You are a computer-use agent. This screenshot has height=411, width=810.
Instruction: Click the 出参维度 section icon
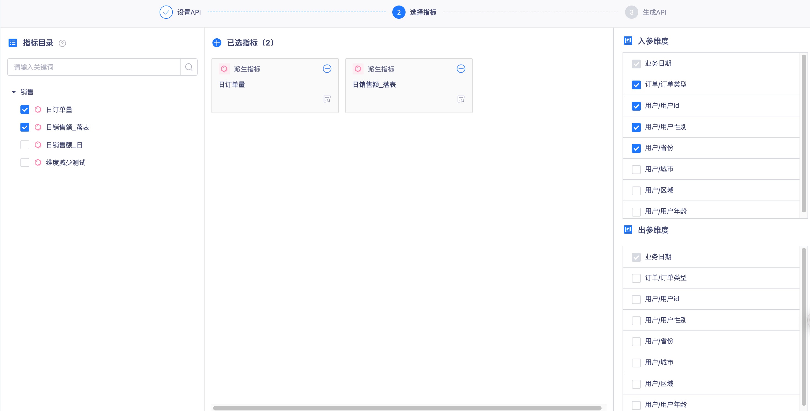(x=628, y=230)
